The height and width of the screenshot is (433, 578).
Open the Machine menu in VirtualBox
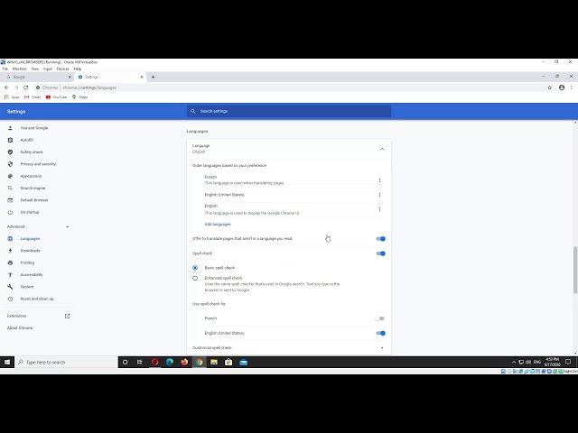20,69
